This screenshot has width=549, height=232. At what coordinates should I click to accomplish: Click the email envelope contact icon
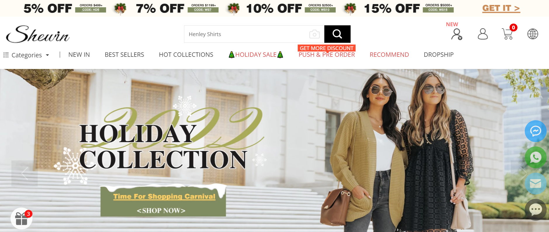[536, 183]
